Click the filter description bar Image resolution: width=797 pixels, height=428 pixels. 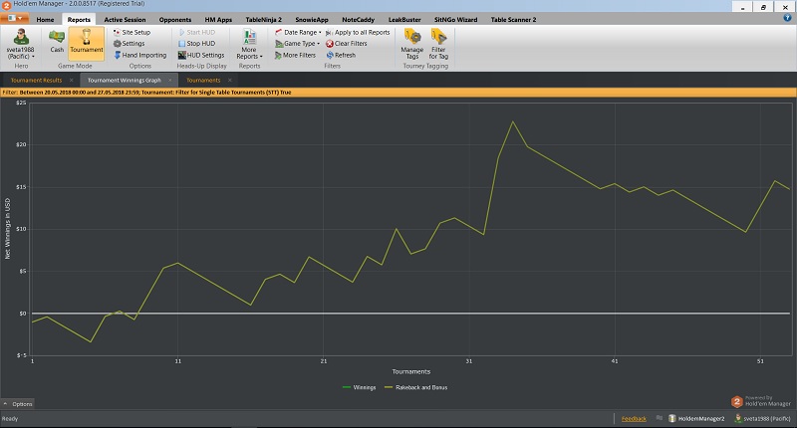[x=398, y=93]
